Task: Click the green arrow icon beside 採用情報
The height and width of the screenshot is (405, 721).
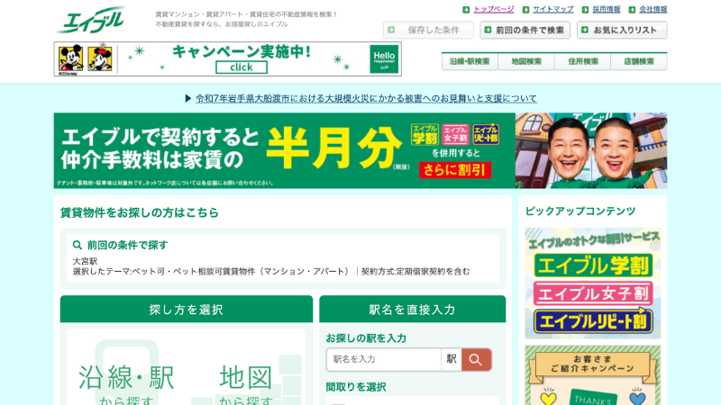Action: (585, 10)
